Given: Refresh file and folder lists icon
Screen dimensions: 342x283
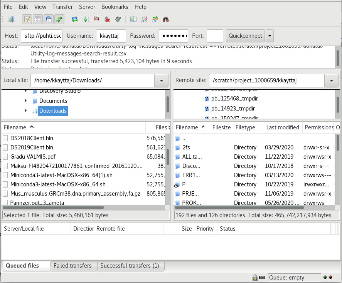Looking at the screenshot, I should coord(75,19).
